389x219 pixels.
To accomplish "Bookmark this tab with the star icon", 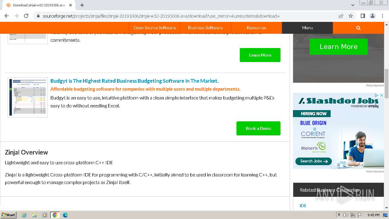I will 351,16.
